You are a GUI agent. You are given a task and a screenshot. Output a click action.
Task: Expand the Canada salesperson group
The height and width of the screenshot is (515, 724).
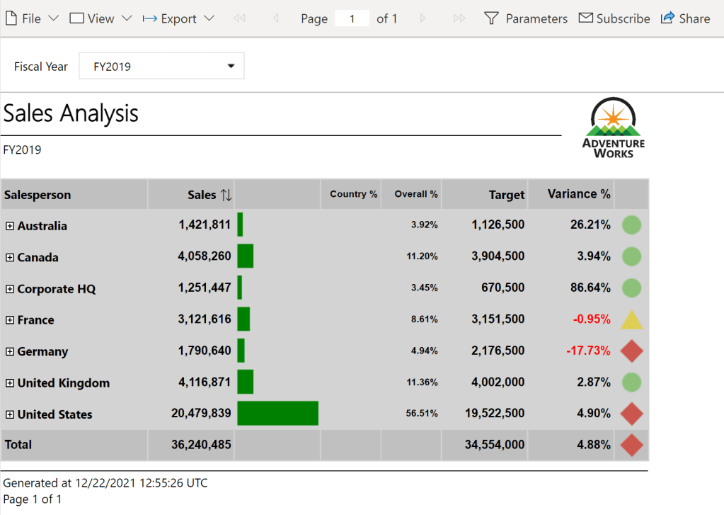pyautogui.click(x=10, y=257)
